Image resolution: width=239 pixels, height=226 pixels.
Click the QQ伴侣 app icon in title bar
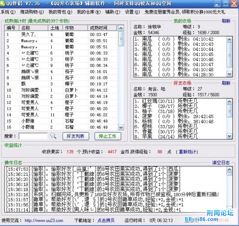point(2,3)
